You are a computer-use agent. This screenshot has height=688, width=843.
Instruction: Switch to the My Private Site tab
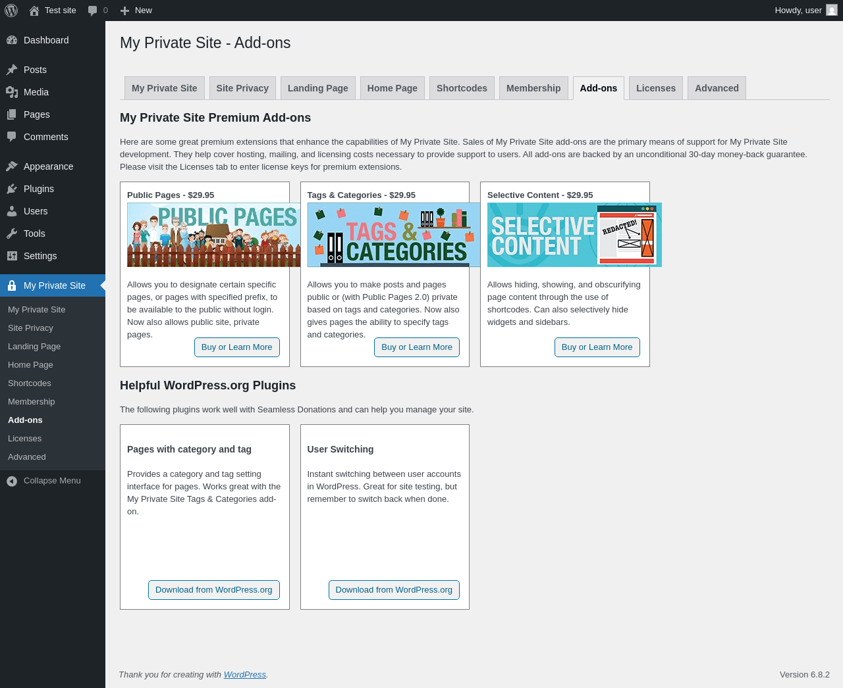coord(165,88)
